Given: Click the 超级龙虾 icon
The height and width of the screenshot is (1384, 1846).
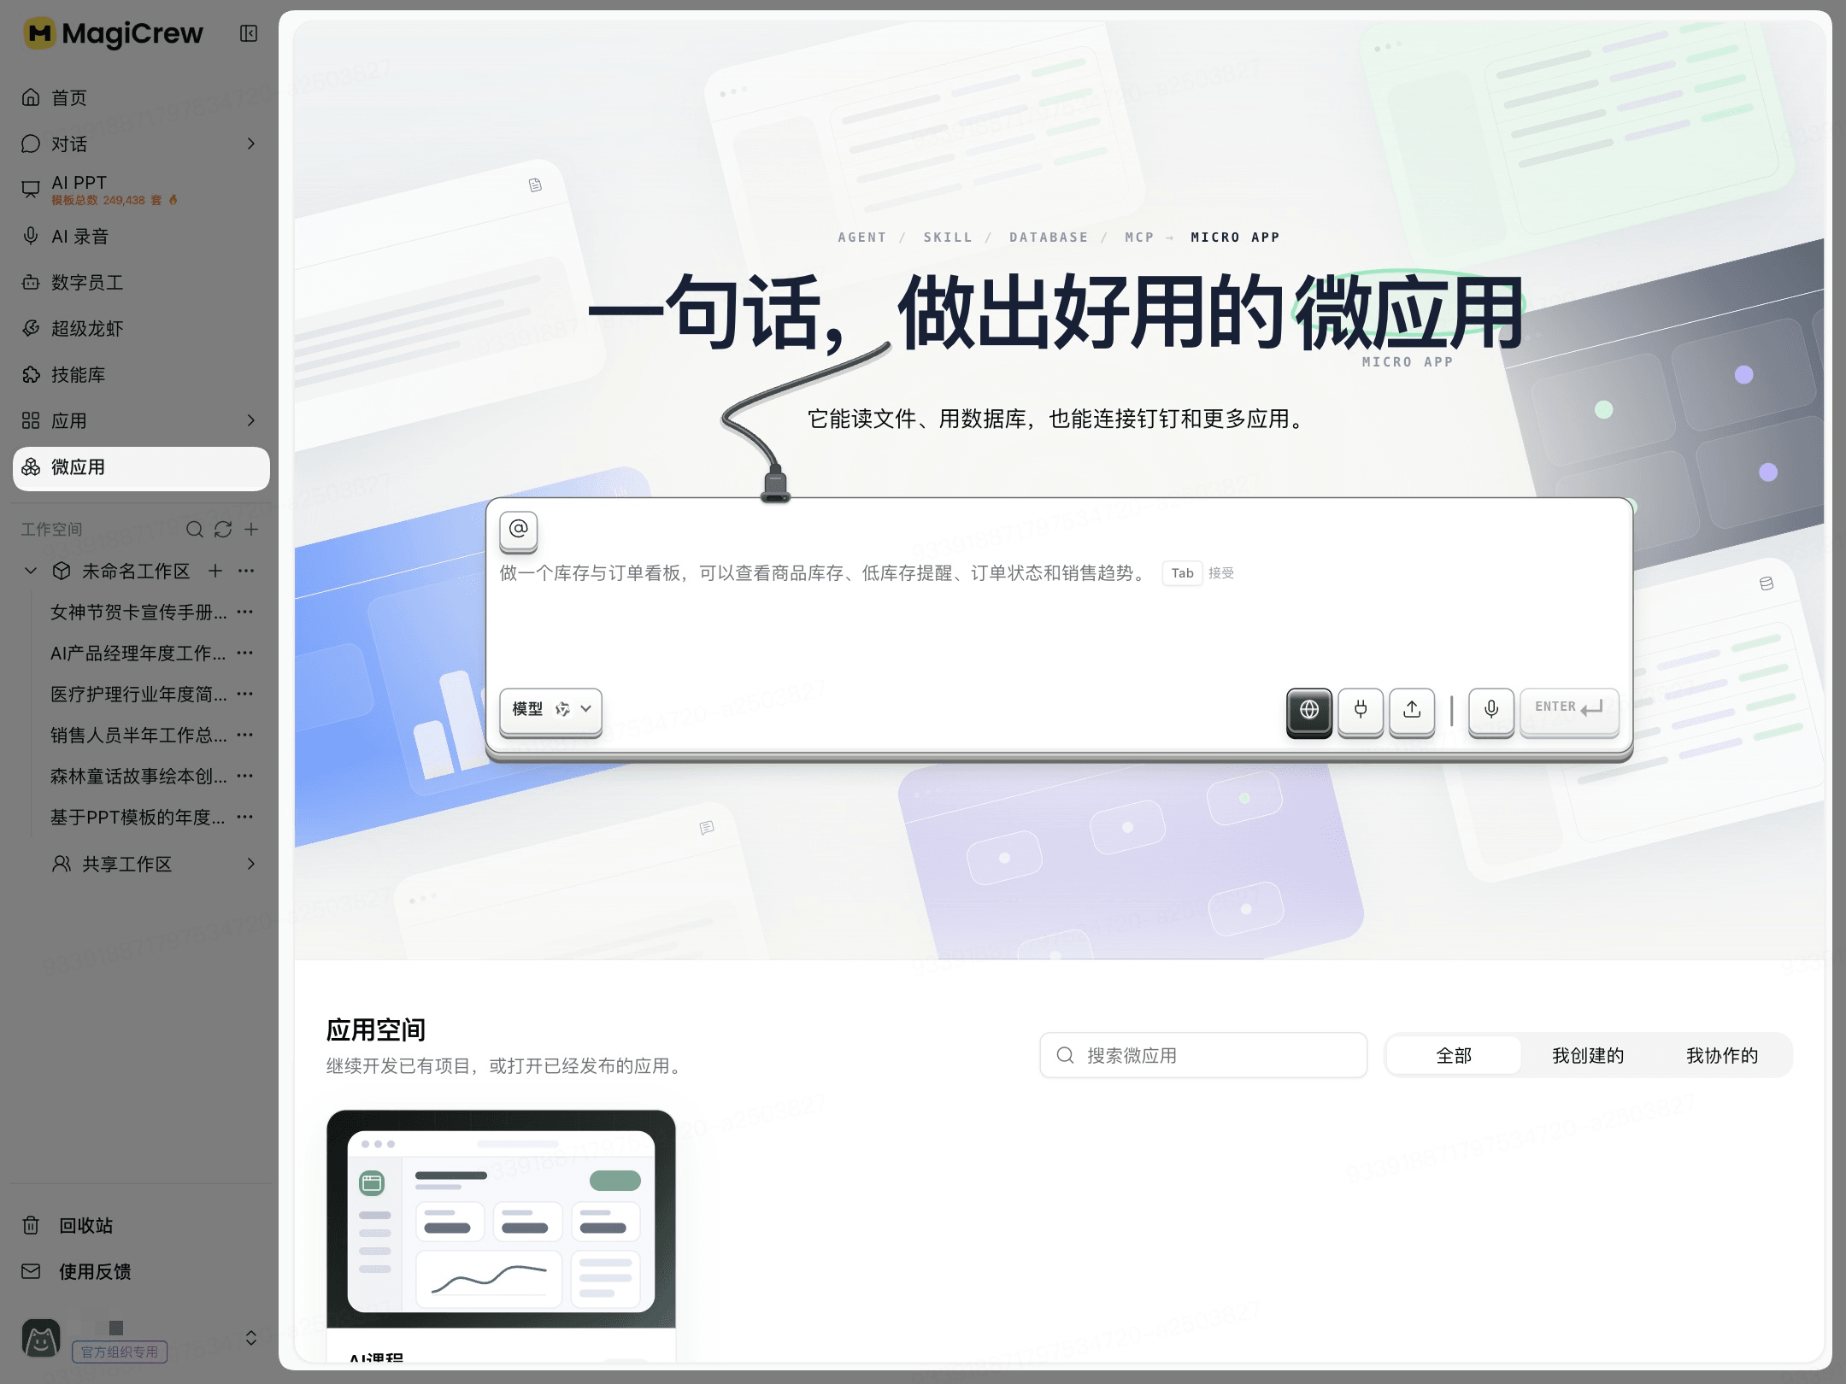Looking at the screenshot, I should (31, 328).
